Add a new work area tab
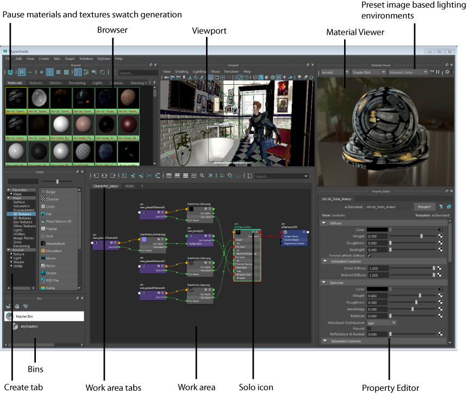Viewport: 468px width, 393px height. [x=142, y=186]
